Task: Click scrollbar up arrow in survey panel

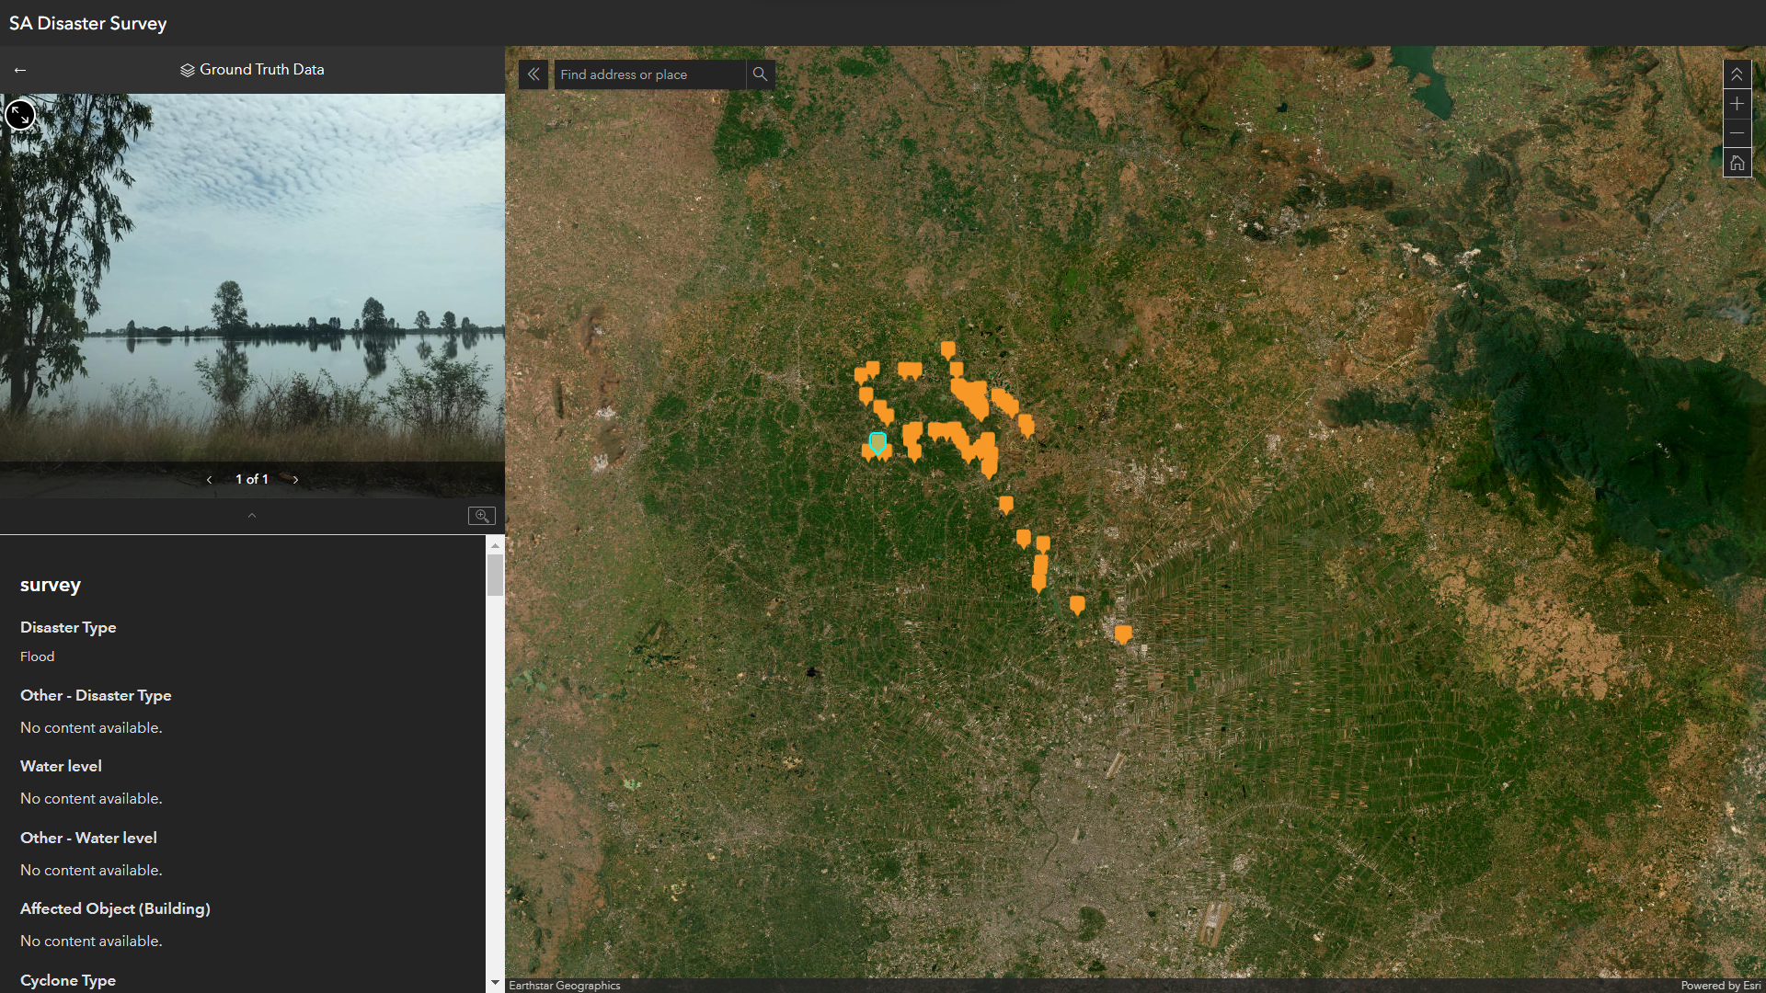Action: coord(495,545)
